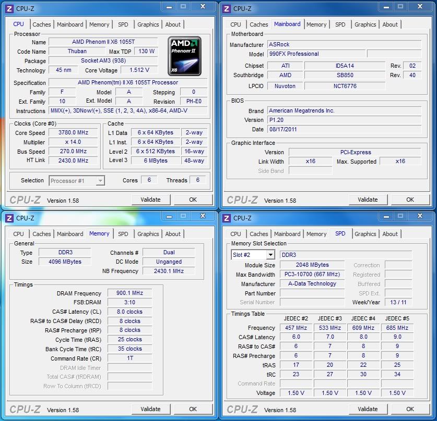Viewport: 437px width, 421px height.
Task: Click the empty Side Band field
Action: click(311, 171)
